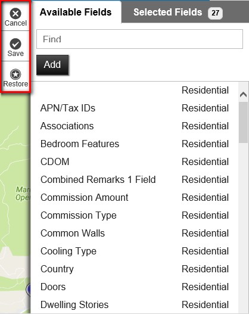Click the scrollbar up arrow
This screenshot has height=314, width=249.
pos(243,94)
